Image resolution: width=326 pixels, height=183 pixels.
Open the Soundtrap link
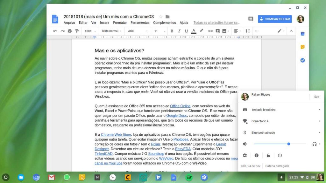156,154
